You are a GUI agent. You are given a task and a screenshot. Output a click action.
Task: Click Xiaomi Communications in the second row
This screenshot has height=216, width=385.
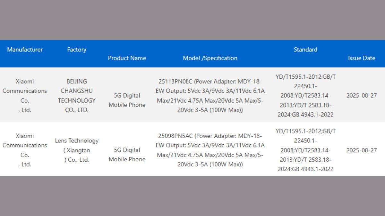click(x=25, y=150)
